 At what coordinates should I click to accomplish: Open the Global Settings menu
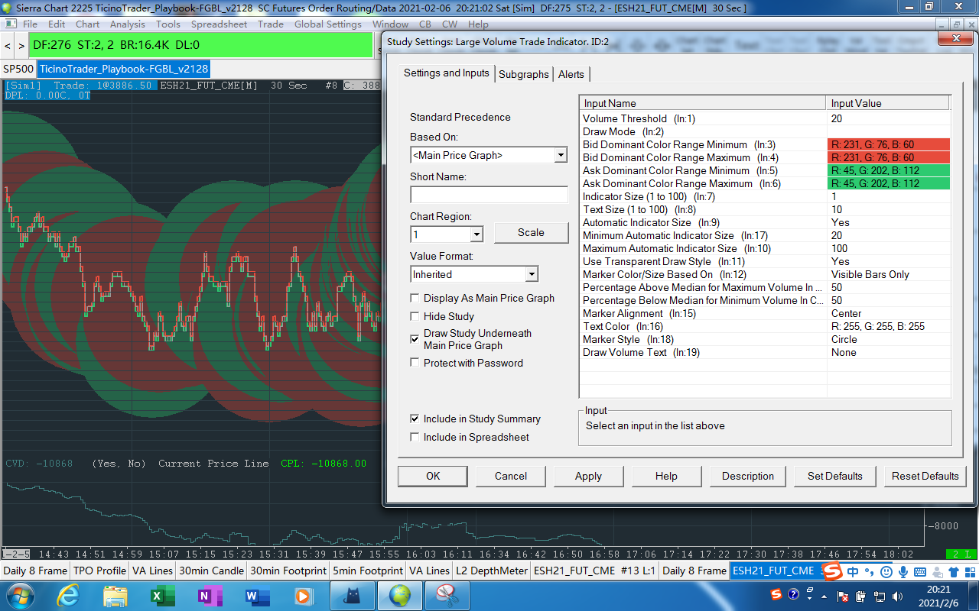[328, 24]
